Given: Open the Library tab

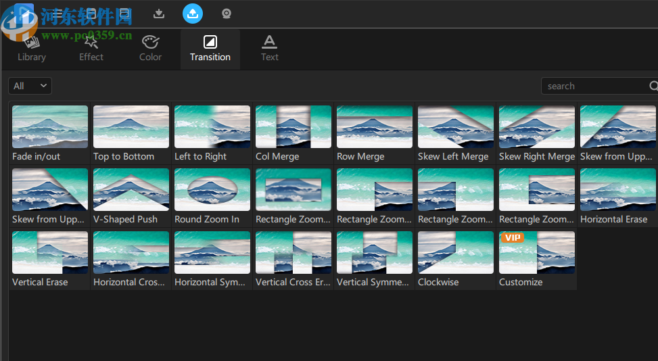Looking at the screenshot, I should [32, 49].
